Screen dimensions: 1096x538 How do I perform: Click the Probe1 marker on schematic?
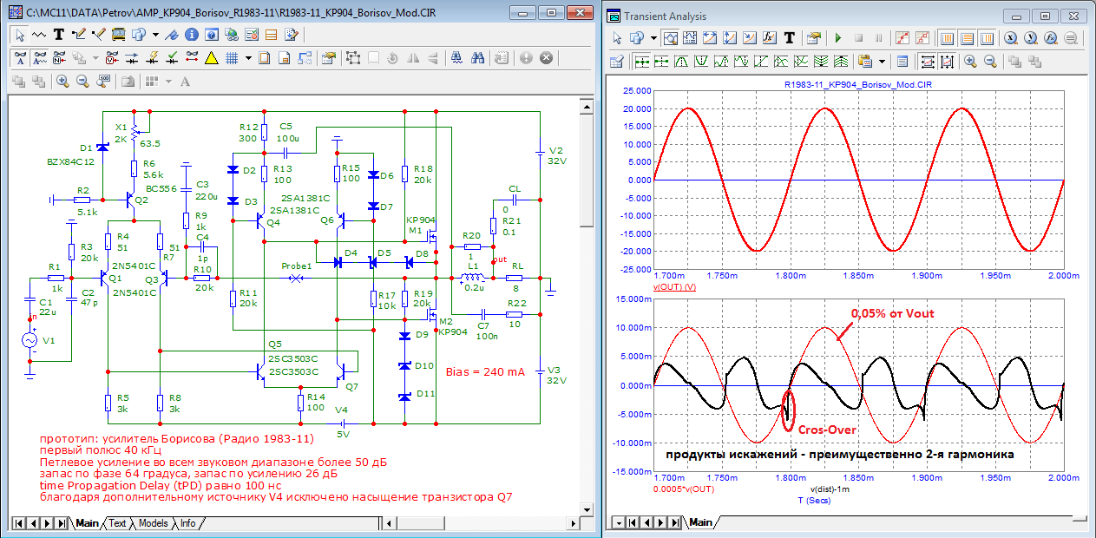click(297, 278)
